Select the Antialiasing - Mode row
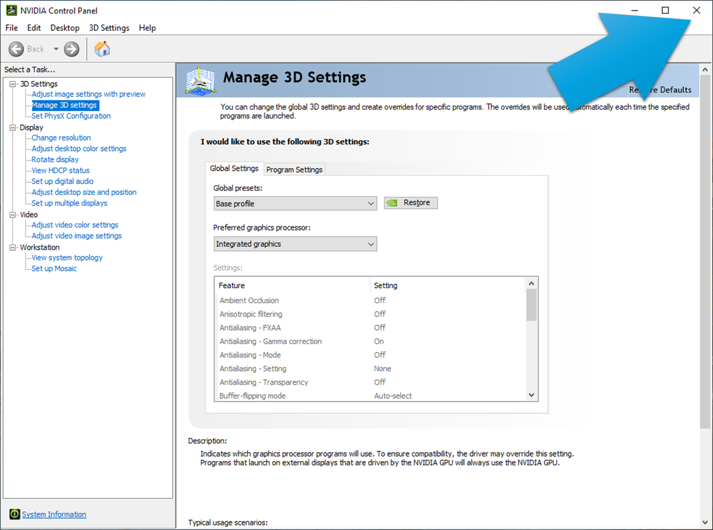713x530 pixels. [x=370, y=355]
